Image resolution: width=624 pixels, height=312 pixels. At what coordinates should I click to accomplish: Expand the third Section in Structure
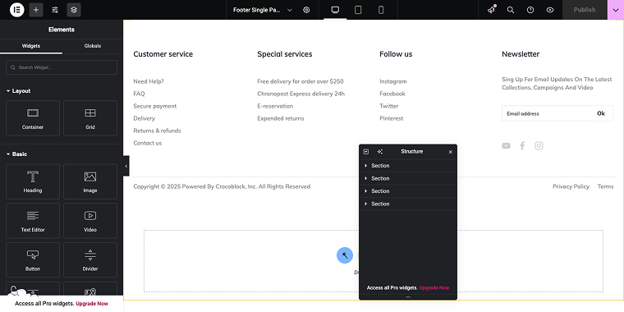click(365, 191)
